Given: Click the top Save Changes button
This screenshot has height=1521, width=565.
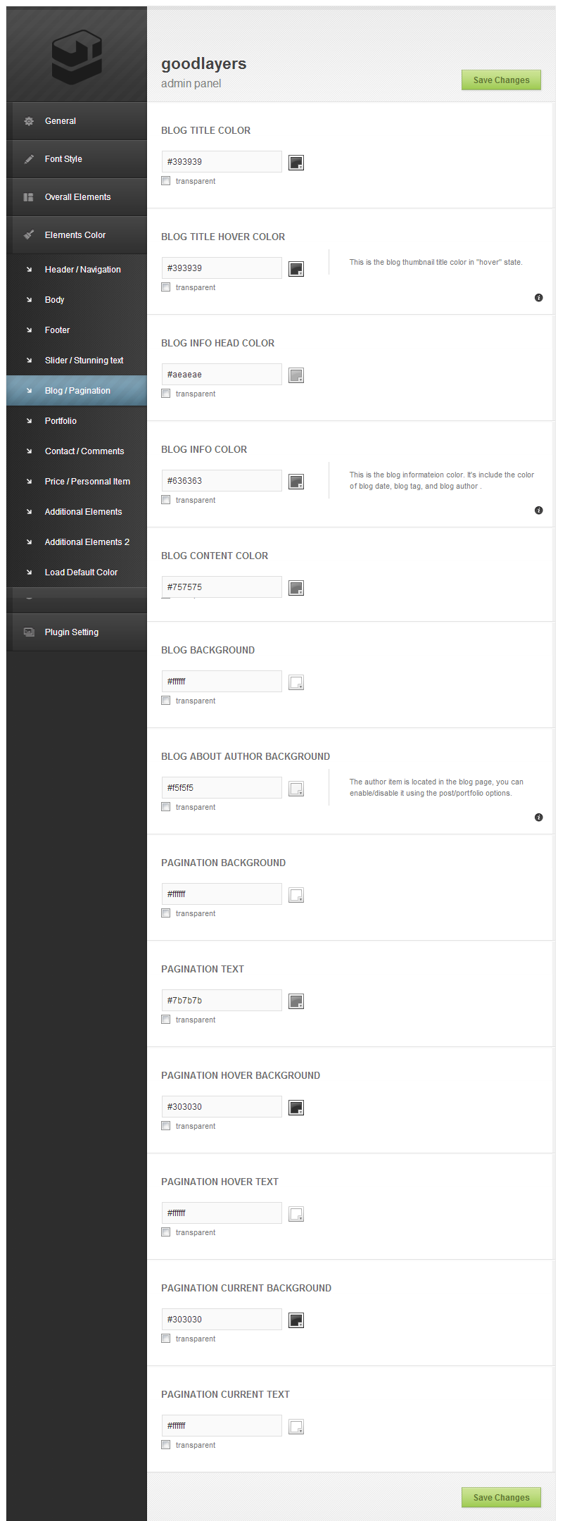Looking at the screenshot, I should click(501, 80).
